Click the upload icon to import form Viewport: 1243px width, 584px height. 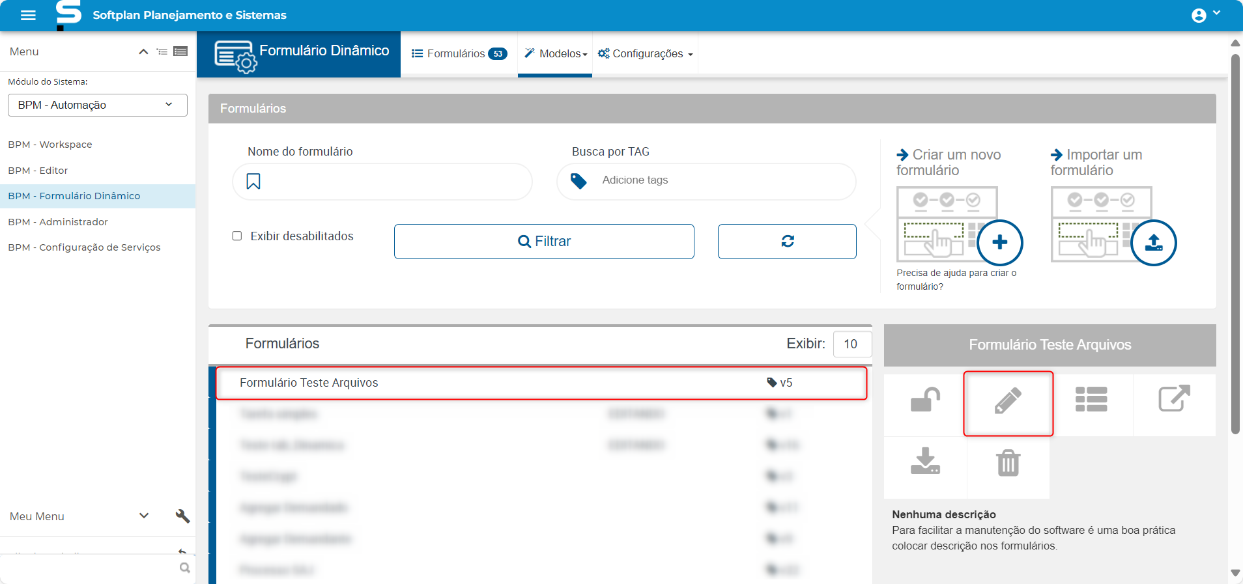click(x=1153, y=243)
